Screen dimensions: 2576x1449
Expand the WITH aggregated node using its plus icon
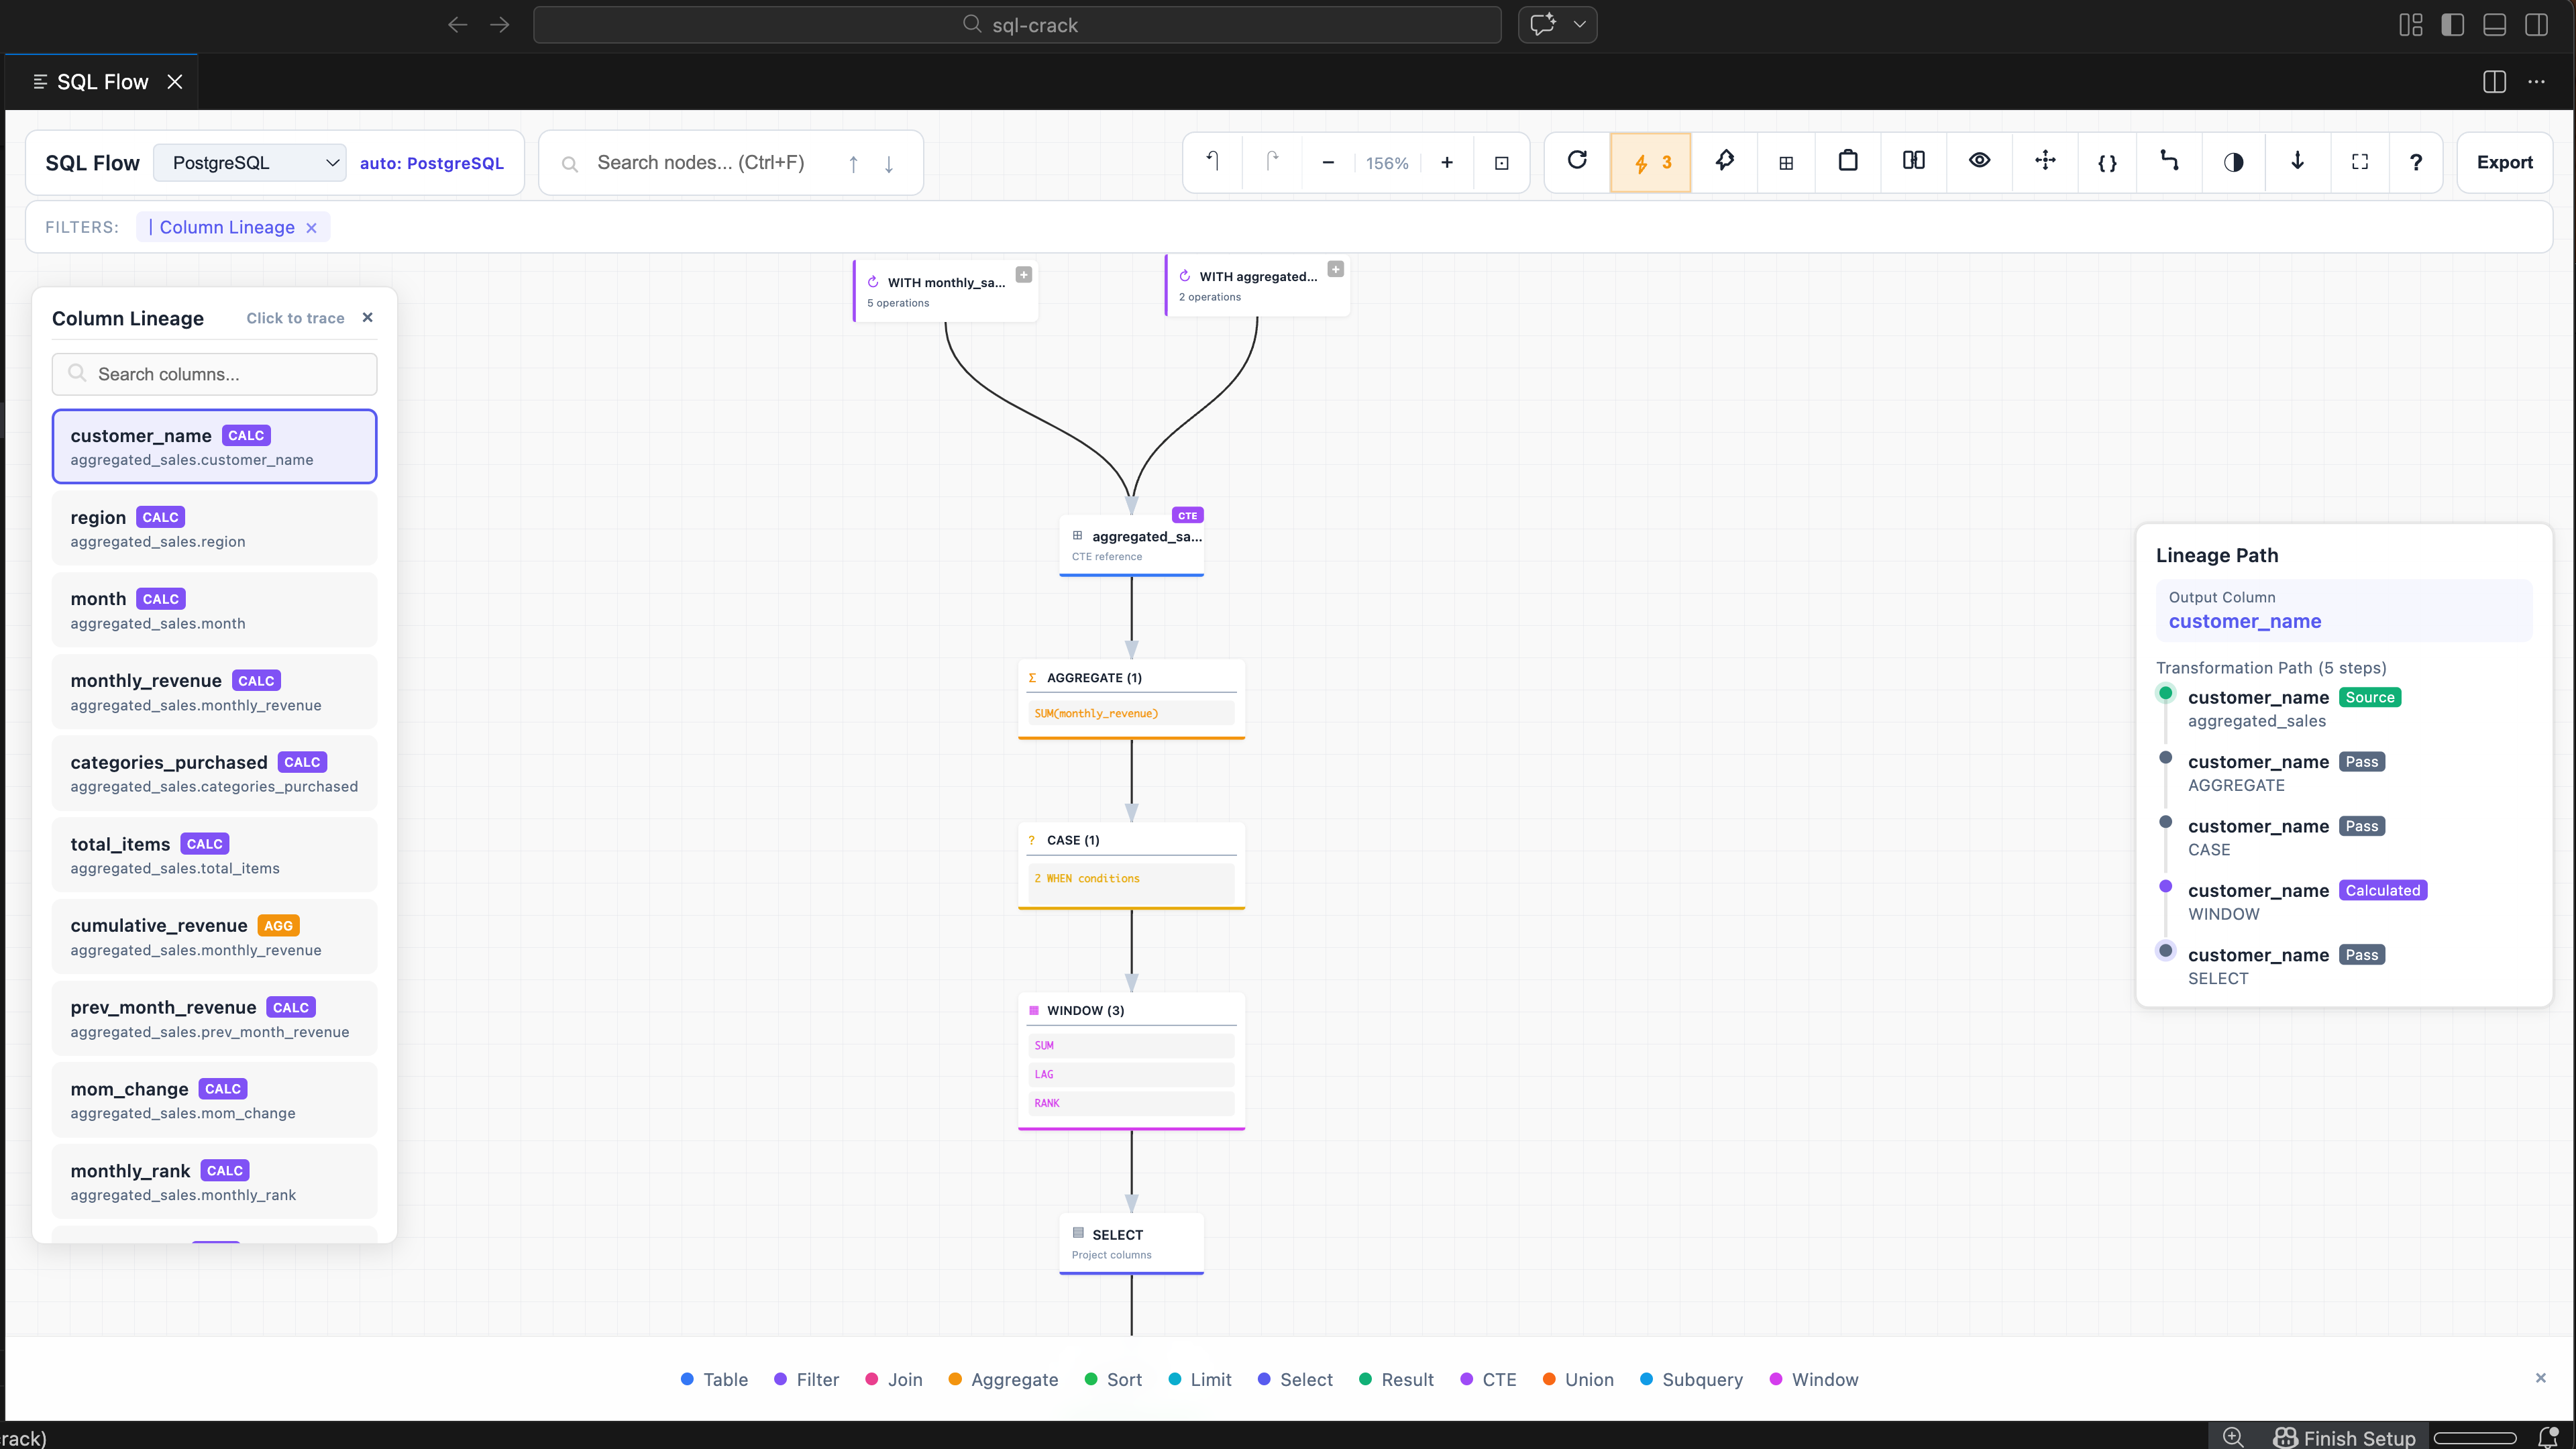(1336, 268)
